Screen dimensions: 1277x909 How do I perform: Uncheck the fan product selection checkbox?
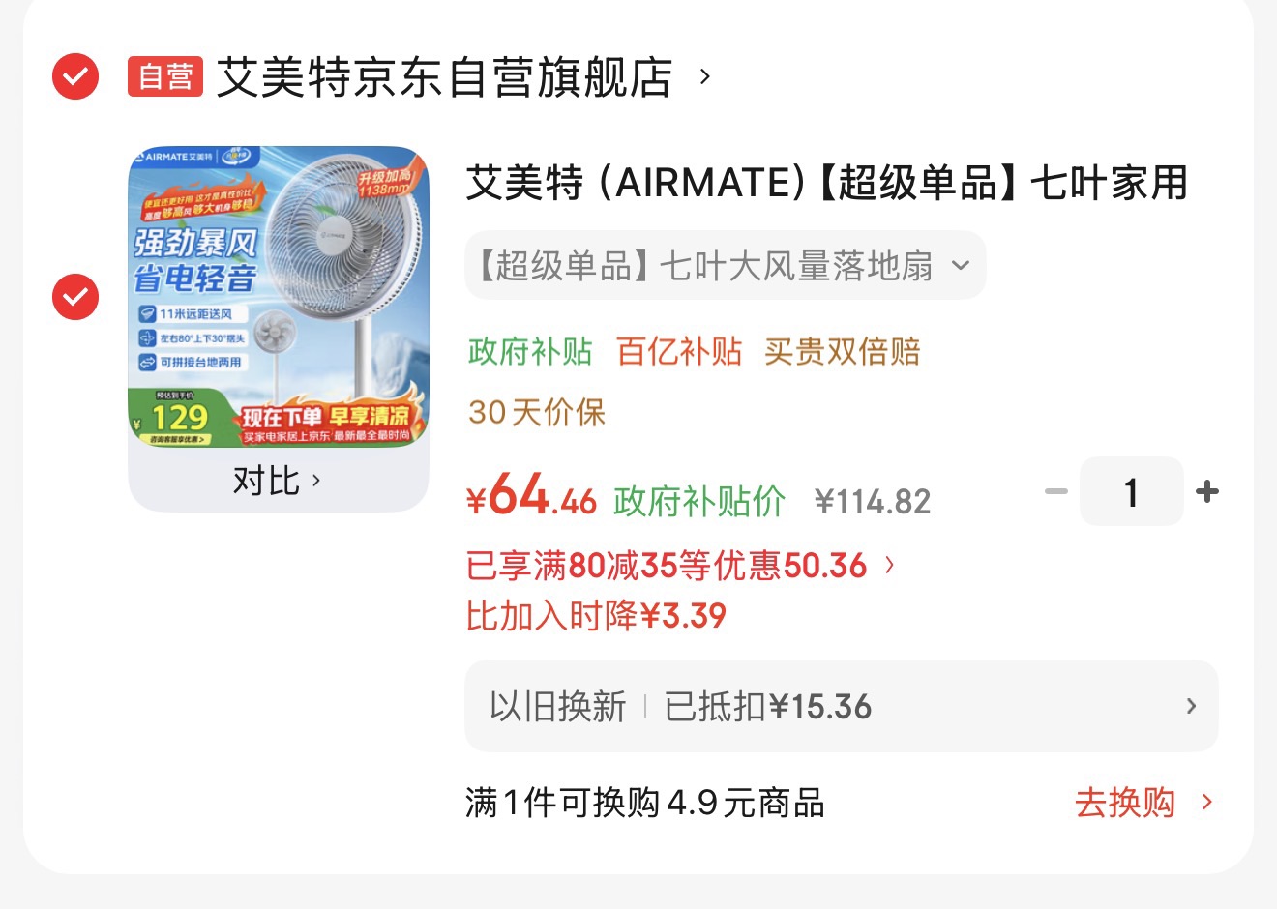pyautogui.click(x=75, y=297)
